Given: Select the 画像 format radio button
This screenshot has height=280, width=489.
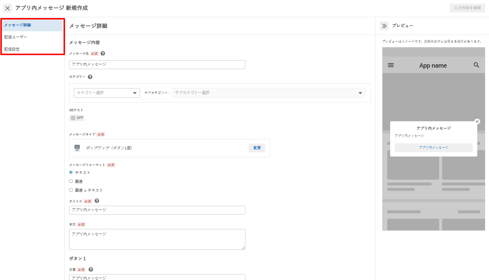Looking at the screenshot, I should pyautogui.click(x=71, y=181).
